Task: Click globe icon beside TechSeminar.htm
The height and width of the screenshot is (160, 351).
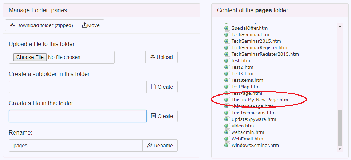Action: (x=226, y=34)
